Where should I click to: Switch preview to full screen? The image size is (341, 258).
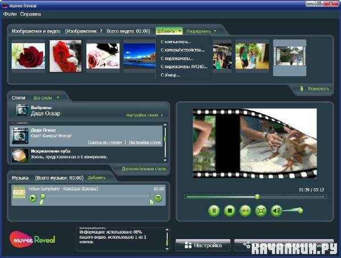click(x=261, y=211)
